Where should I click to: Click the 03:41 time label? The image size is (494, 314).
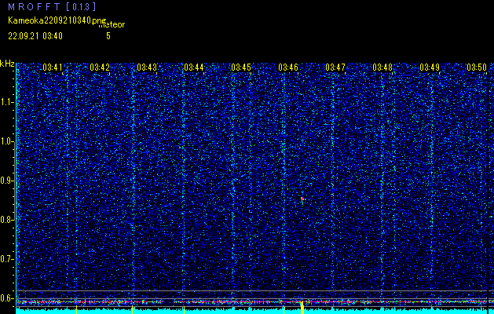53,68
